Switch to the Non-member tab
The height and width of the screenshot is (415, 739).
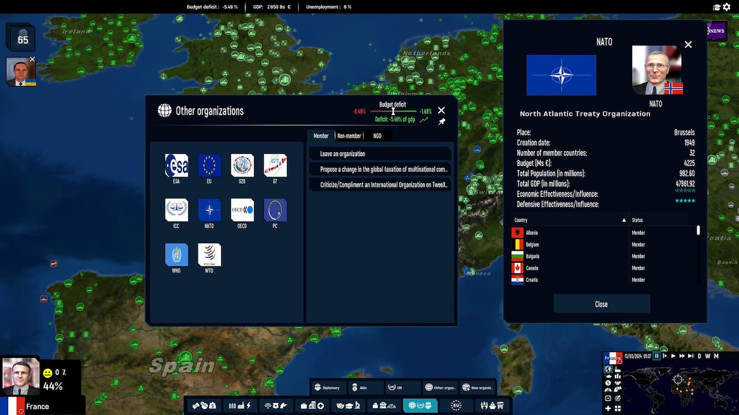349,136
